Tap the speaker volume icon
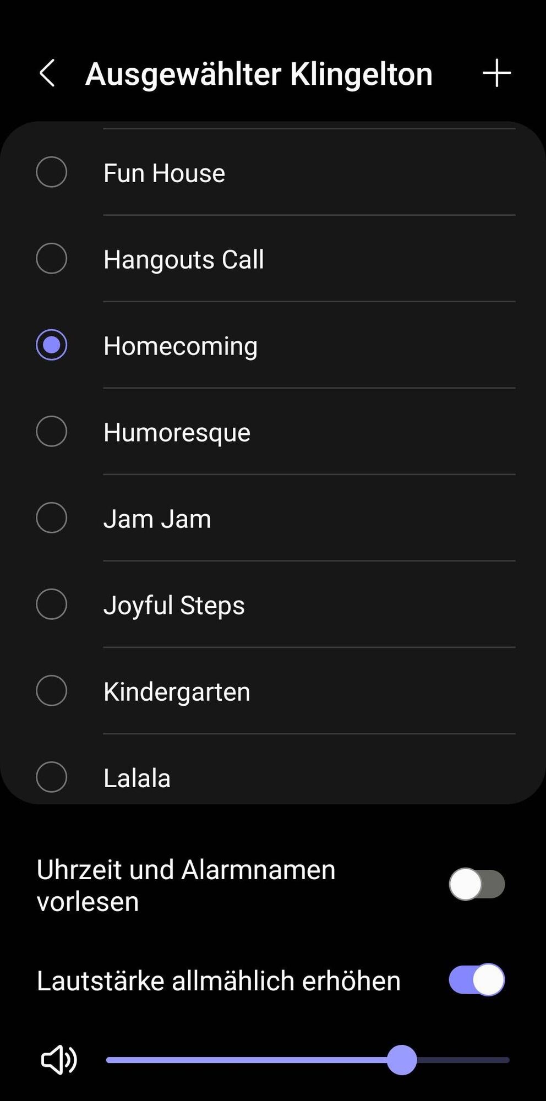This screenshot has width=546, height=1101. [x=59, y=1060]
